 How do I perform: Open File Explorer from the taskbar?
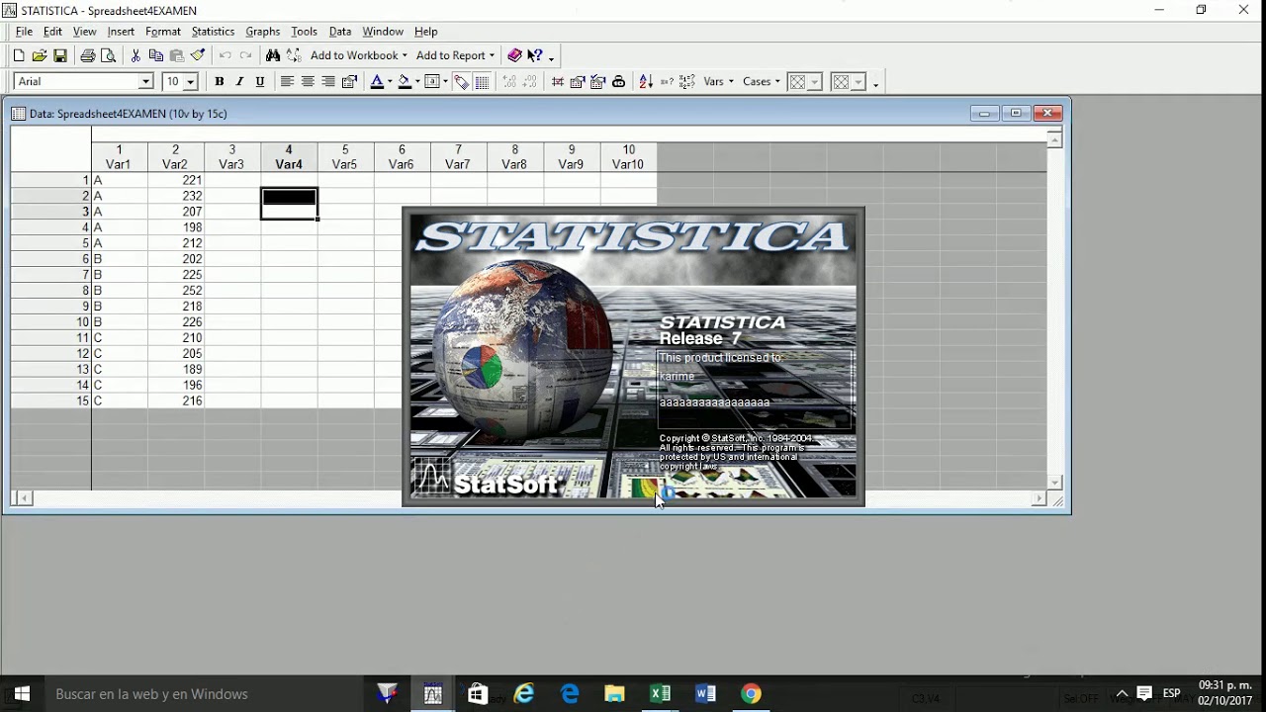click(x=614, y=694)
